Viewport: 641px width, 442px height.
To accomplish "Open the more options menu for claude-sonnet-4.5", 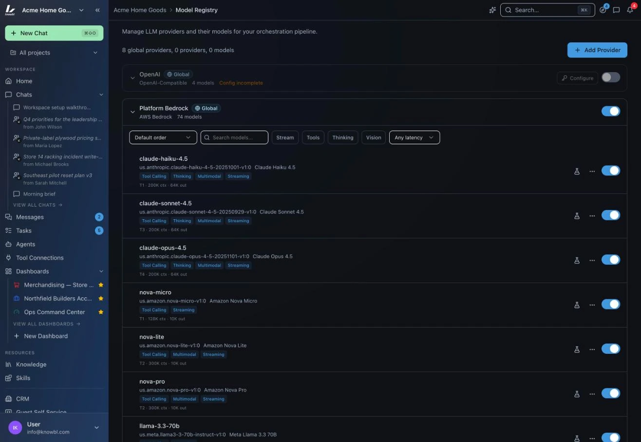I will point(592,216).
